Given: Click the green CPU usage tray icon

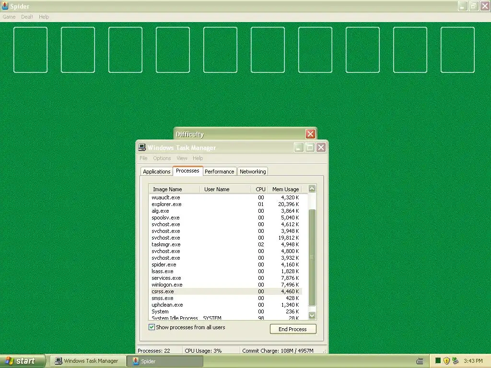Looking at the screenshot, I should pyautogui.click(x=438, y=361).
